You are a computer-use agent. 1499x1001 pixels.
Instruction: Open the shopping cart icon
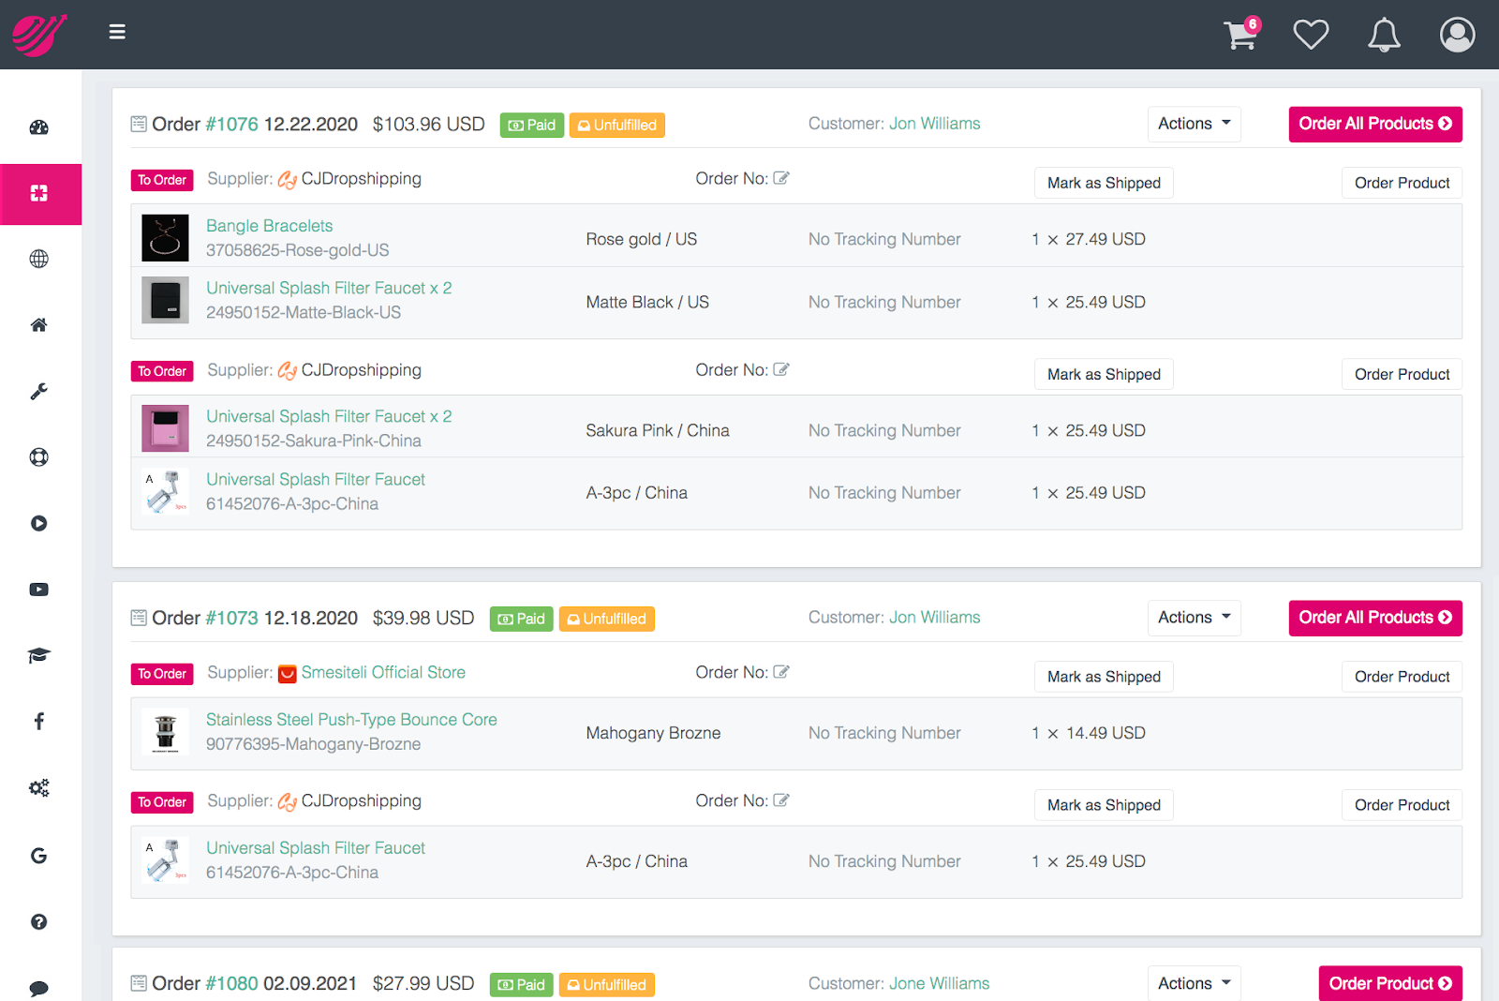click(x=1242, y=34)
